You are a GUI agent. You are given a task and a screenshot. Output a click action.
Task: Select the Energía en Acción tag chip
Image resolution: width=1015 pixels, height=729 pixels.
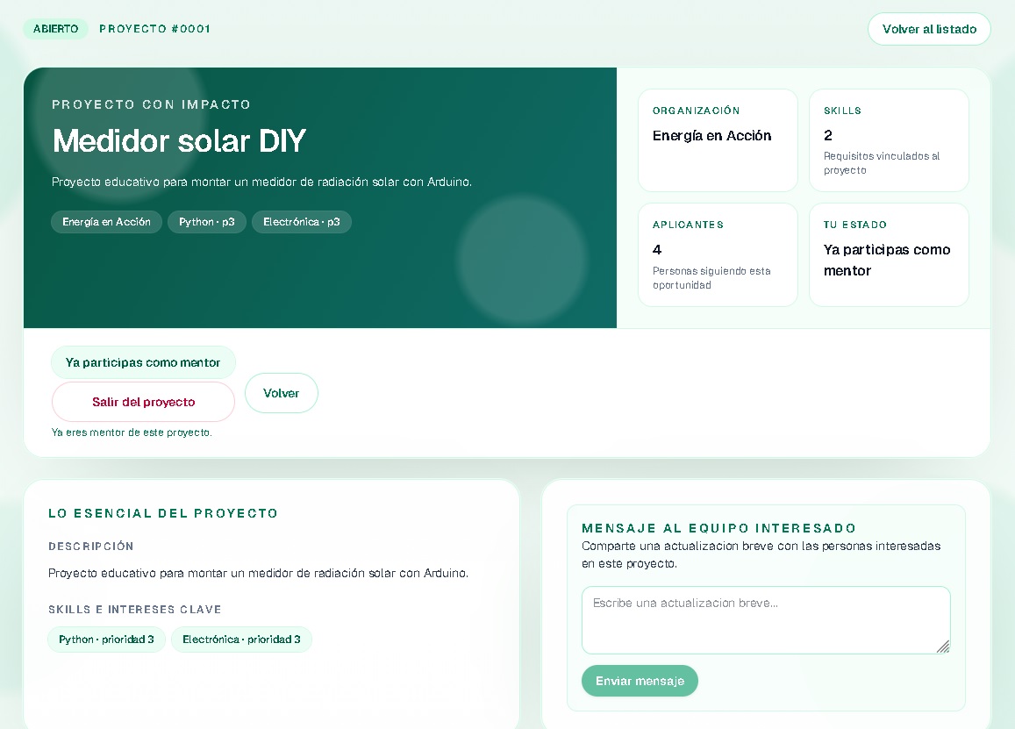(x=106, y=222)
